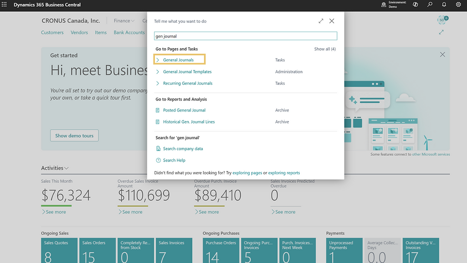The image size is (467, 263).
Task: Open the Sales Orders tile
Action: tap(97, 250)
